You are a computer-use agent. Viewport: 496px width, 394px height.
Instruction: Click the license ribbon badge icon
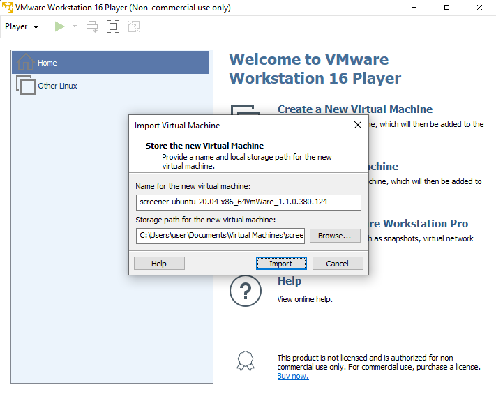[x=246, y=361]
